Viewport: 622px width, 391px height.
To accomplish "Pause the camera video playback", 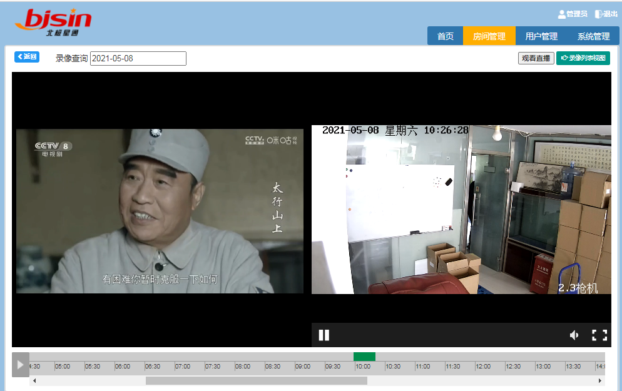I will coord(324,335).
